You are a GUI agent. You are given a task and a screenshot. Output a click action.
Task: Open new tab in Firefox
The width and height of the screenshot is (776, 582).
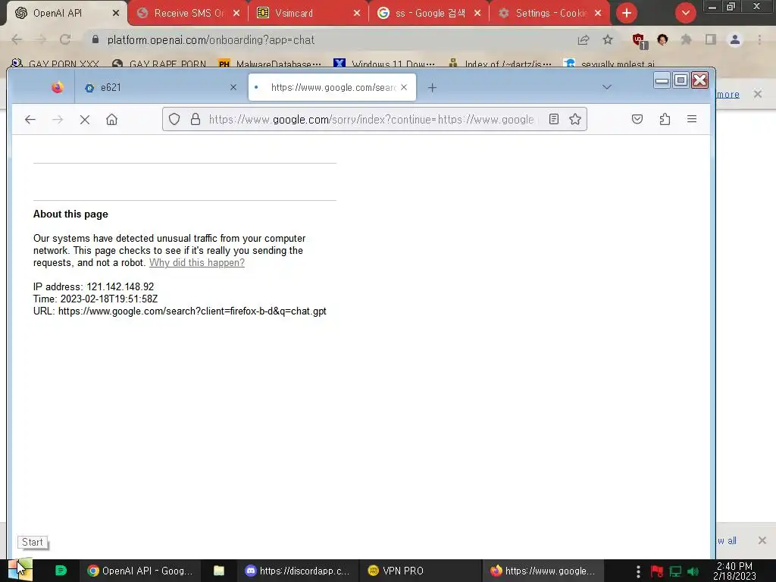432,88
